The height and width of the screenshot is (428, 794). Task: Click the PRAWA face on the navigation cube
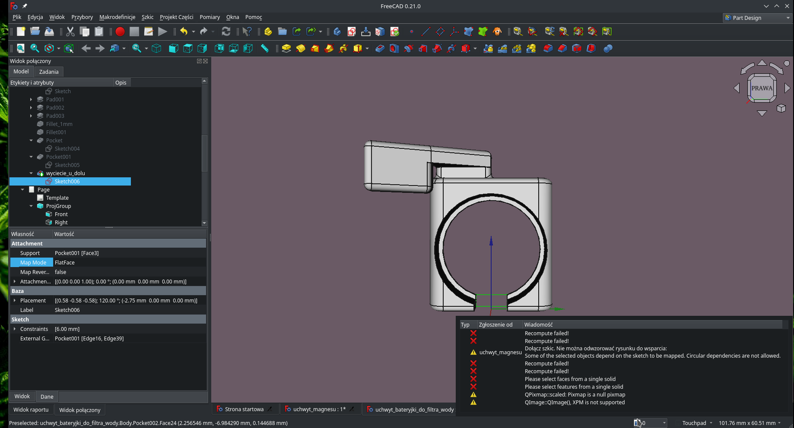762,88
